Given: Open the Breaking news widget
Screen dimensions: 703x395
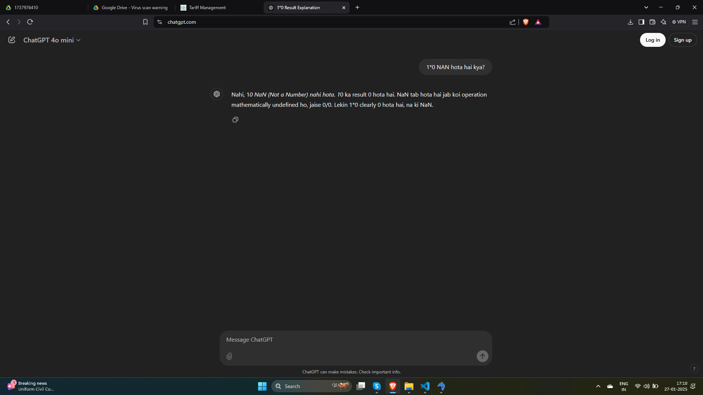Looking at the screenshot, I should [31, 386].
